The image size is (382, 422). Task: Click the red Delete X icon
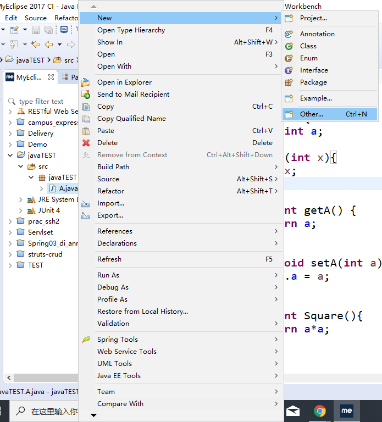click(86, 143)
